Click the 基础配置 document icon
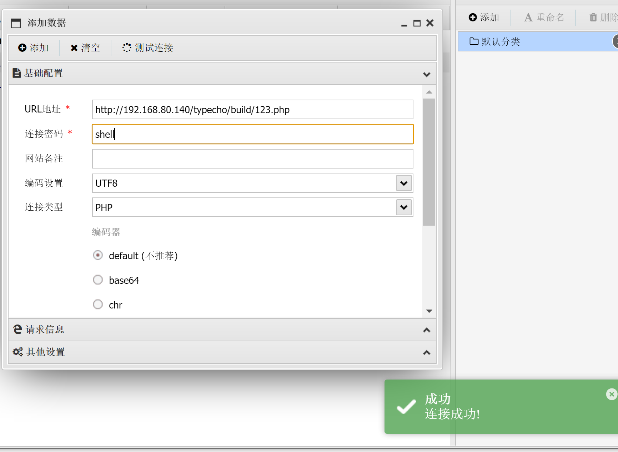Screen dimensions: 618x452 coord(17,73)
